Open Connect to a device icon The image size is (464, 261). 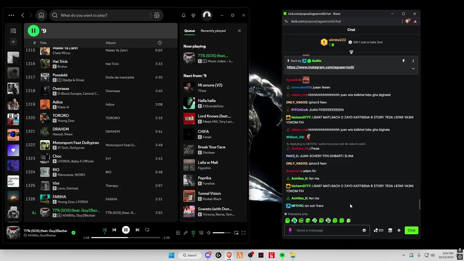pyautogui.click(x=201, y=233)
